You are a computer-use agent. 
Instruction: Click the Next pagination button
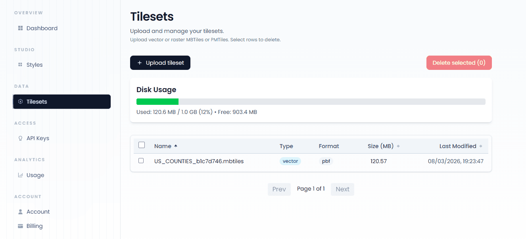(x=342, y=189)
